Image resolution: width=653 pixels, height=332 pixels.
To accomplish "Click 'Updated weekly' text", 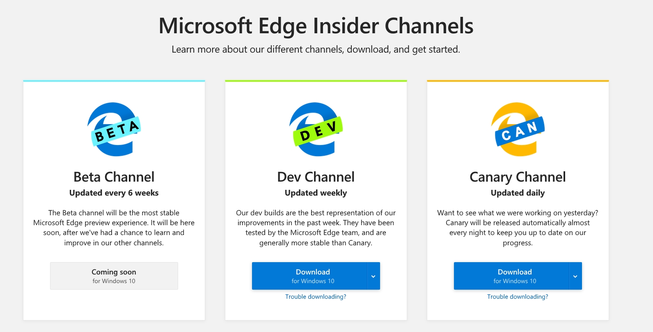I will point(316,193).
